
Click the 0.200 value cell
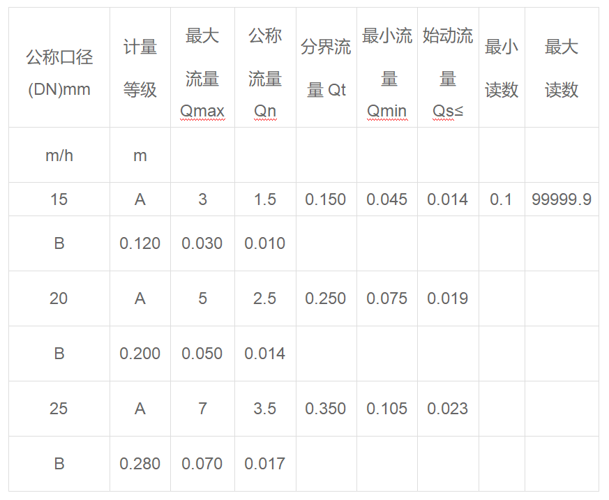(140, 354)
